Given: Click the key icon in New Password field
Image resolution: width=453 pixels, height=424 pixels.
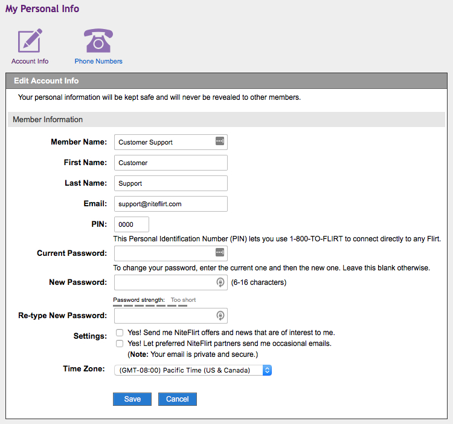Looking at the screenshot, I should pyautogui.click(x=220, y=282).
